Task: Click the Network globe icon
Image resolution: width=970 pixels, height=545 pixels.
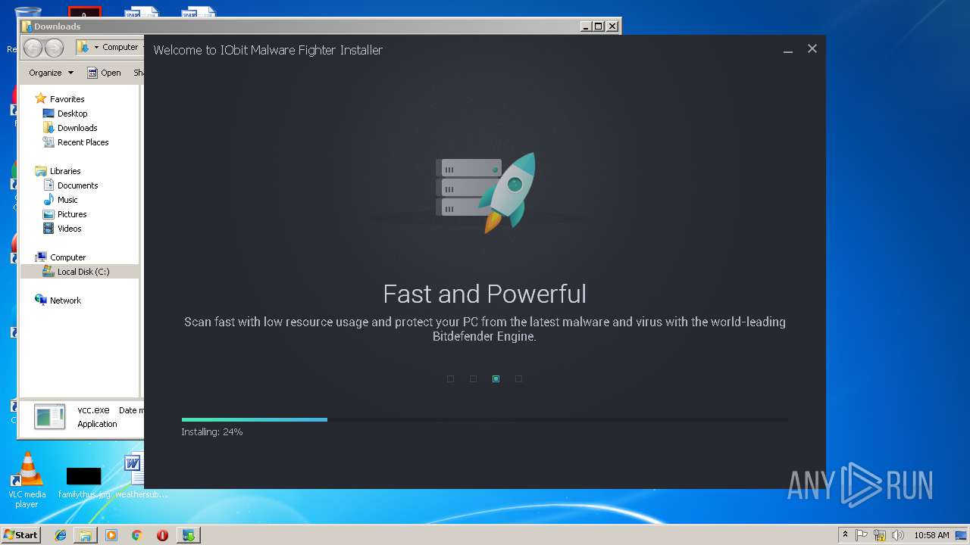Action: click(x=41, y=300)
